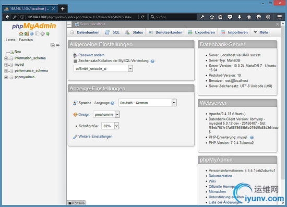Open navigation panel settings gear icon
The width and height of the screenshot is (287, 207).
[x=42, y=34]
